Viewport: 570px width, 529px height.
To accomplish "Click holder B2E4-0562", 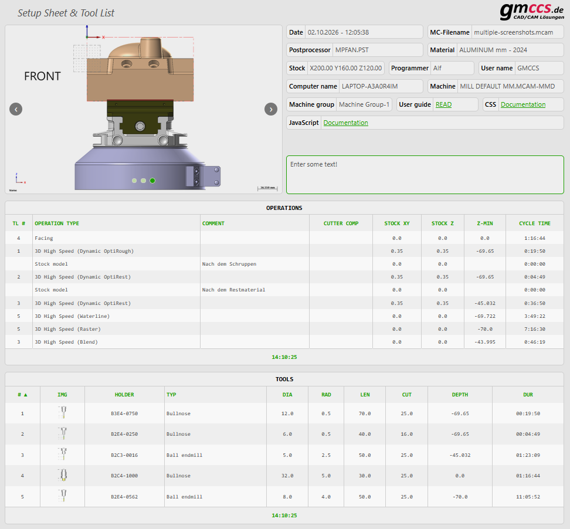I will [x=124, y=497].
